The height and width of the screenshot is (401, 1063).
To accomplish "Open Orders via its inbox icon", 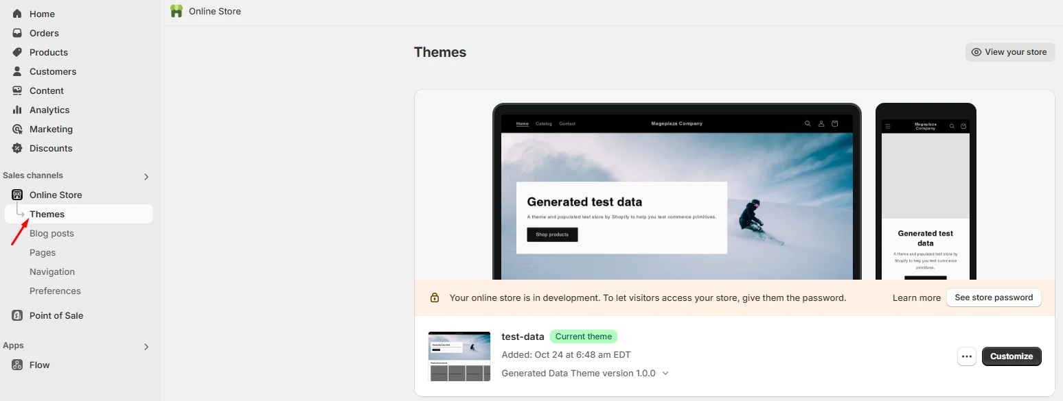I will tap(17, 33).
